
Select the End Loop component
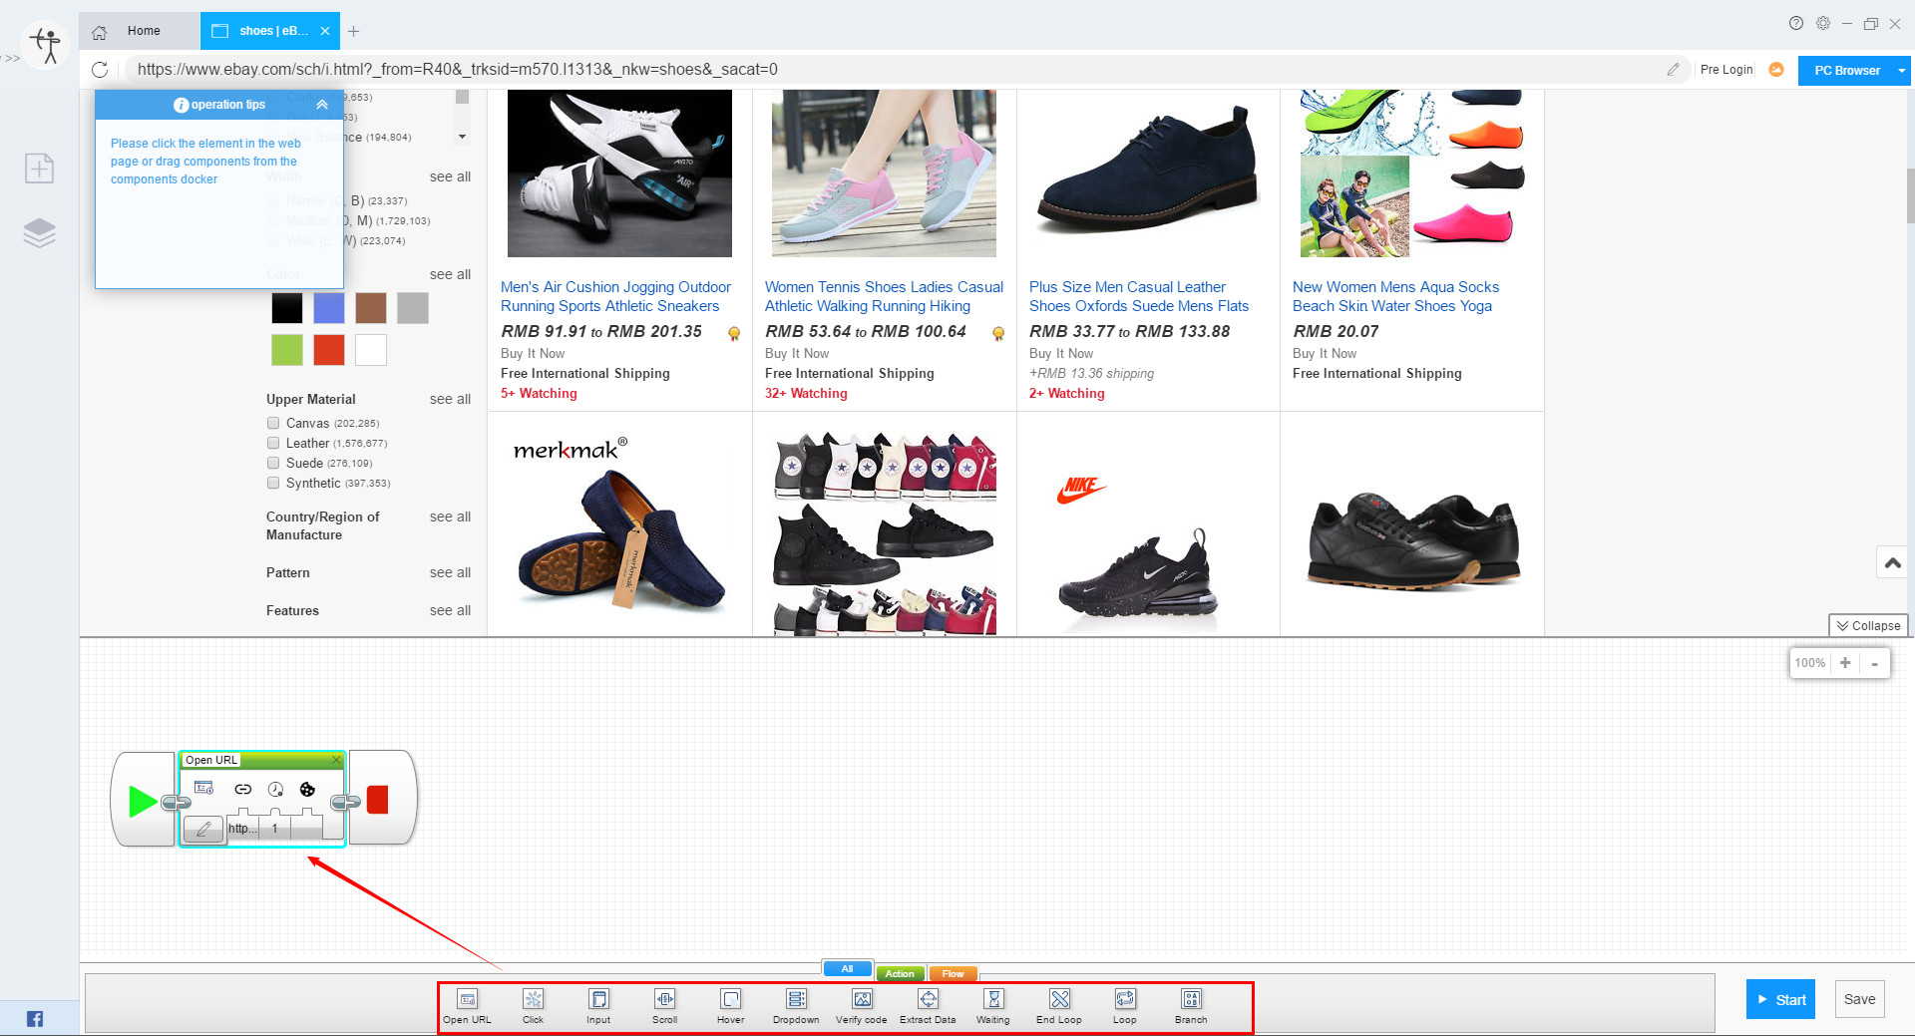coord(1059,1000)
